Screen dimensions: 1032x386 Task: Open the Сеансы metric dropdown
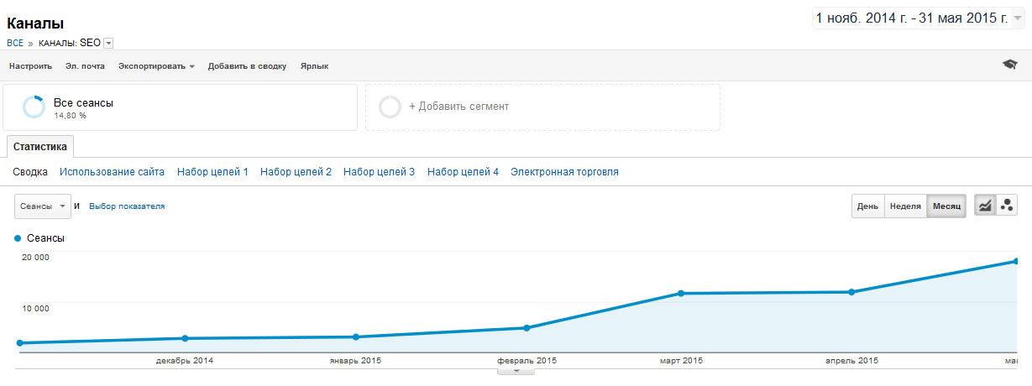(42, 206)
